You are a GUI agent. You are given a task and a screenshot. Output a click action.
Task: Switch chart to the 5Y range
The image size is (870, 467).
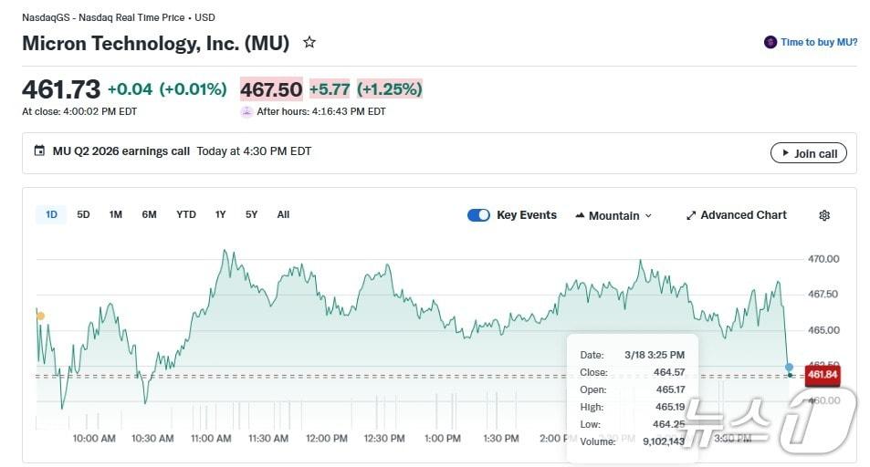(x=251, y=214)
